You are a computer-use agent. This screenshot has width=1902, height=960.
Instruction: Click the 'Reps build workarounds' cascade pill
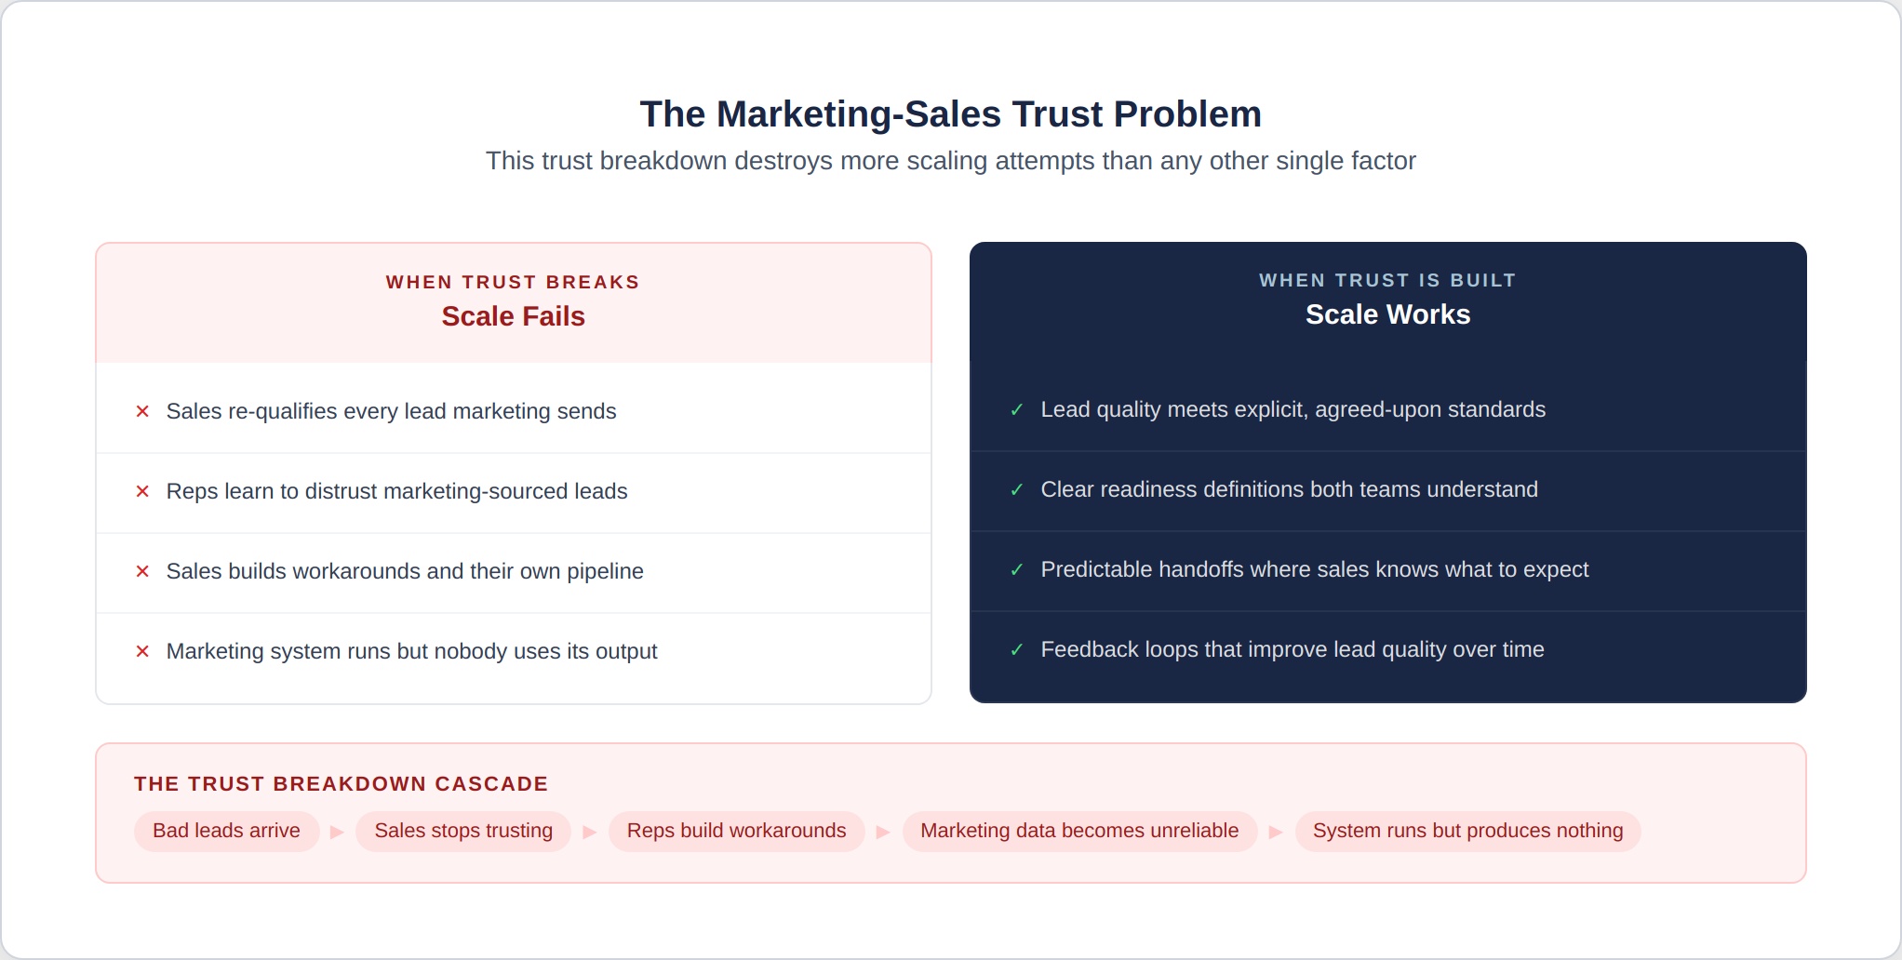[x=736, y=831]
